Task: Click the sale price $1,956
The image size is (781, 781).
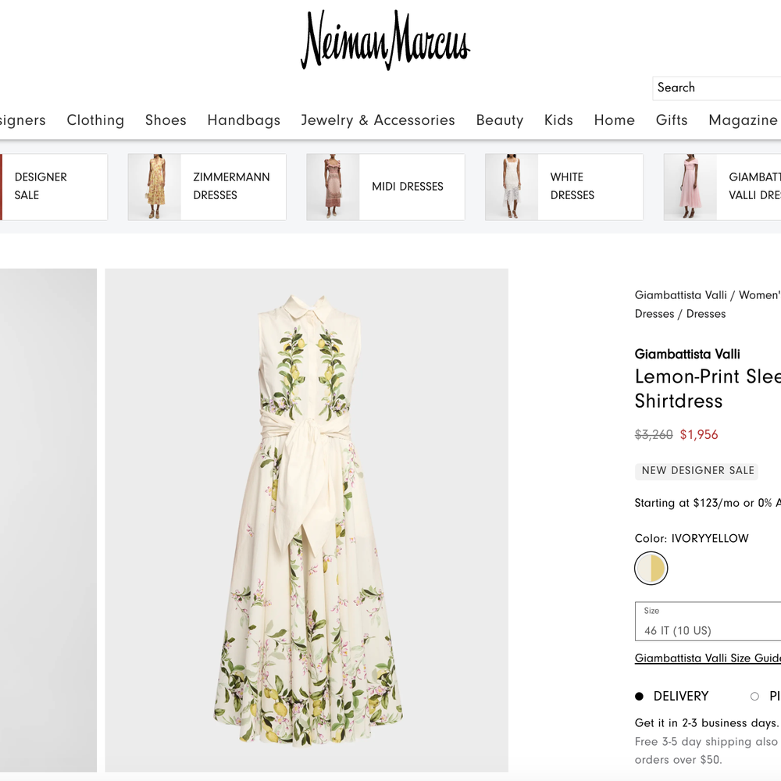Action: (699, 435)
